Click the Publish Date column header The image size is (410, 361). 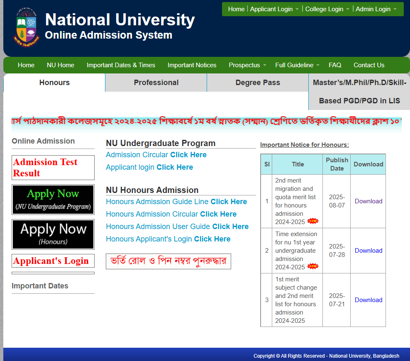[337, 164]
